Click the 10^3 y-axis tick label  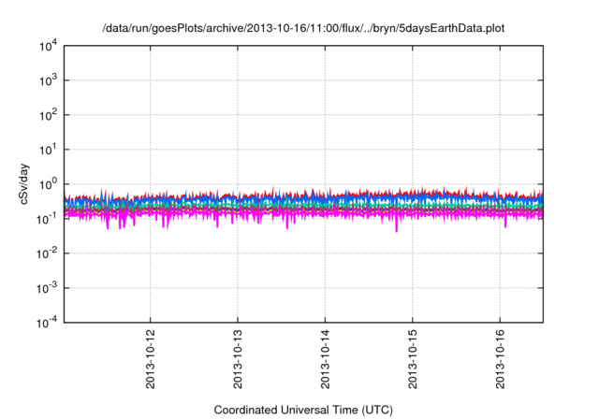coord(49,80)
